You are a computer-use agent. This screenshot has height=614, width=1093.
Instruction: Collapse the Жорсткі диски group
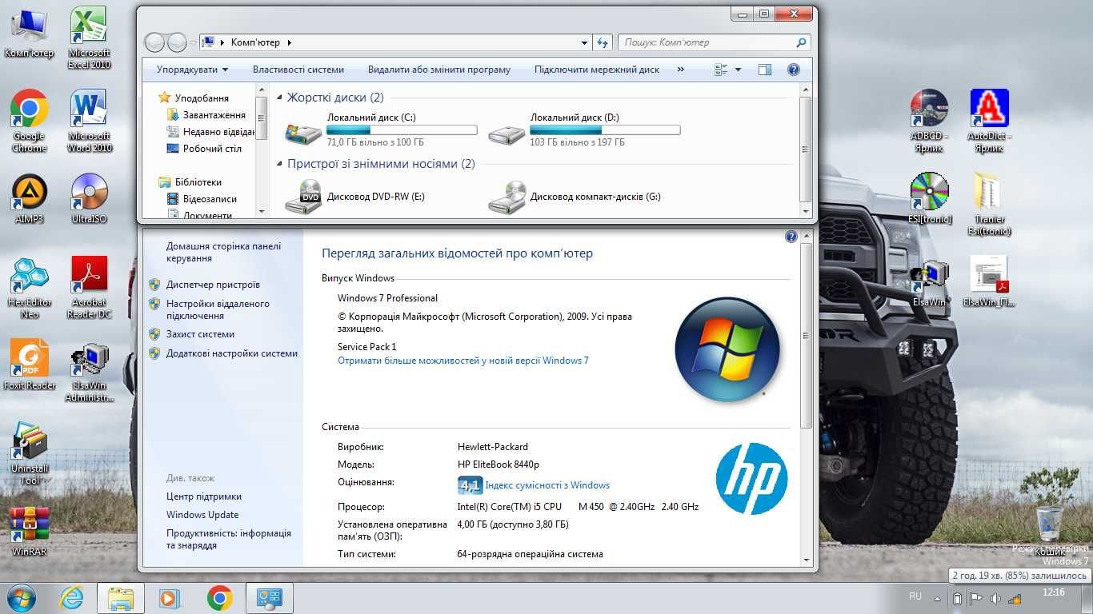click(x=279, y=98)
